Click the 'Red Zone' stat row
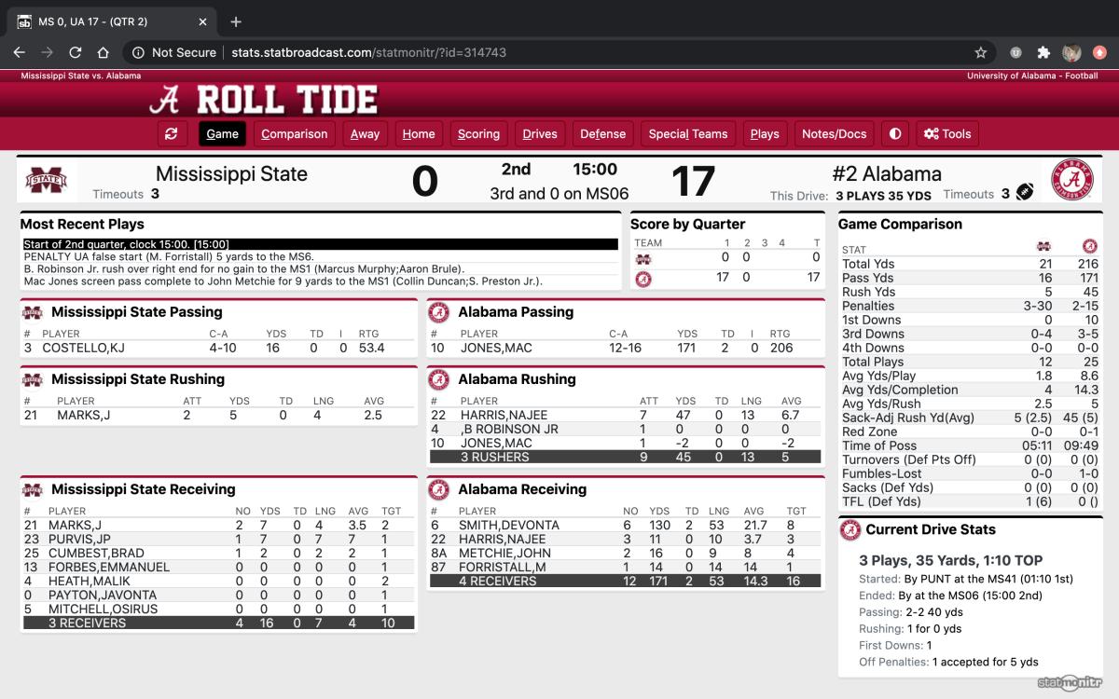Image resolution: width=1119 pixels, height=699 pixels. 970,432
